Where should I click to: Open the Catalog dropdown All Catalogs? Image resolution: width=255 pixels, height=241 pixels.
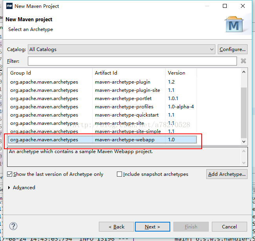coord(122,49)
